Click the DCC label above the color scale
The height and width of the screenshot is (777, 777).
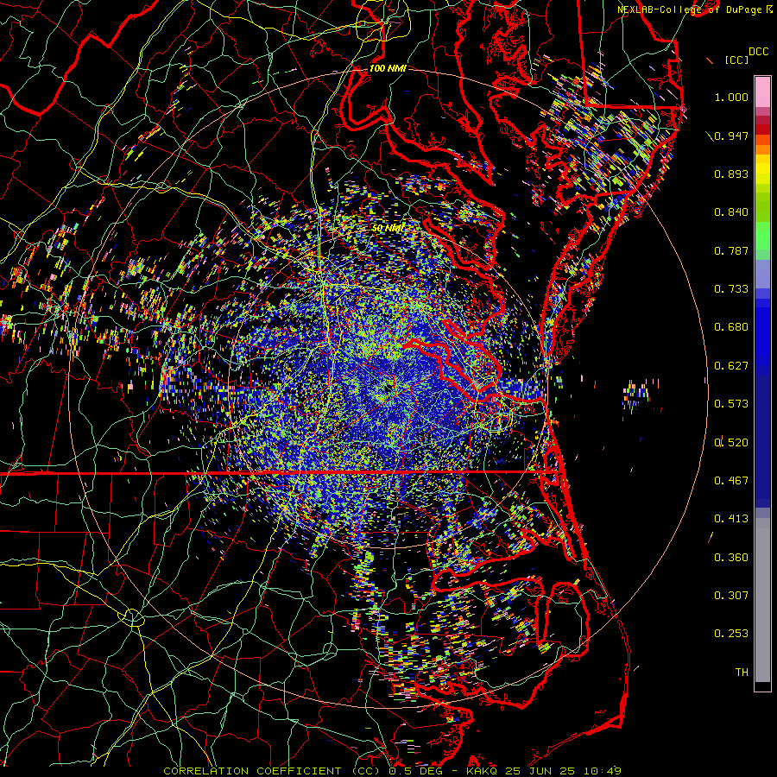click(759, 52)
